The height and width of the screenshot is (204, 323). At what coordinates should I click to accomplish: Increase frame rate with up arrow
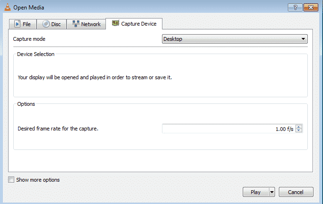click(x=299, y=127)
